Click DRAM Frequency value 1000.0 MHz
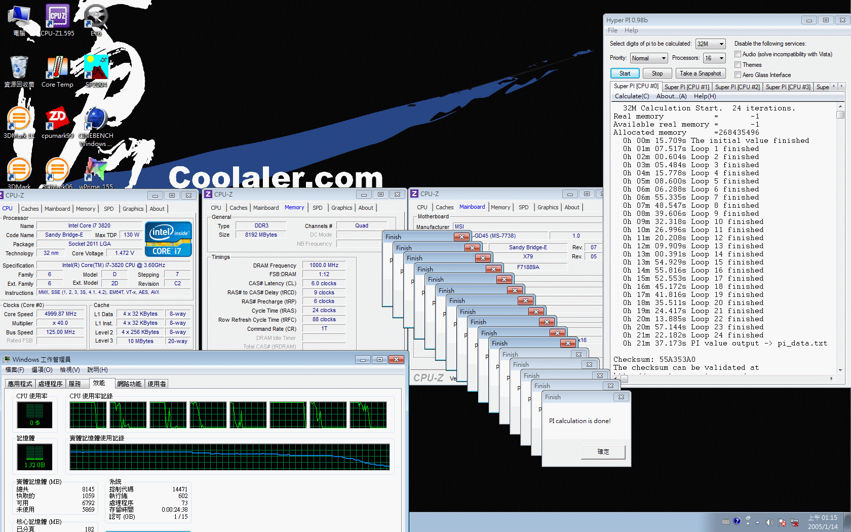 pyautogui.click(x=324, y=265)
